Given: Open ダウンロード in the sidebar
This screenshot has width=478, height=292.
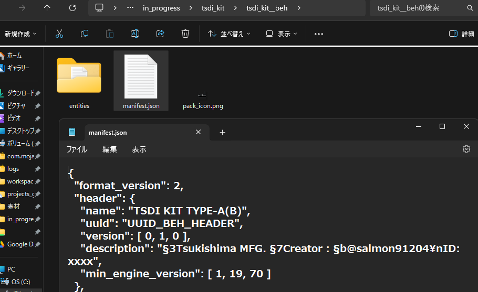Looking at the screenshot, I should (20, 93).
